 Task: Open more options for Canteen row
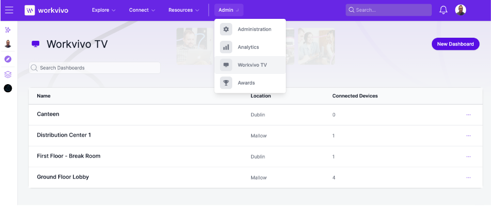pos(468,115)
